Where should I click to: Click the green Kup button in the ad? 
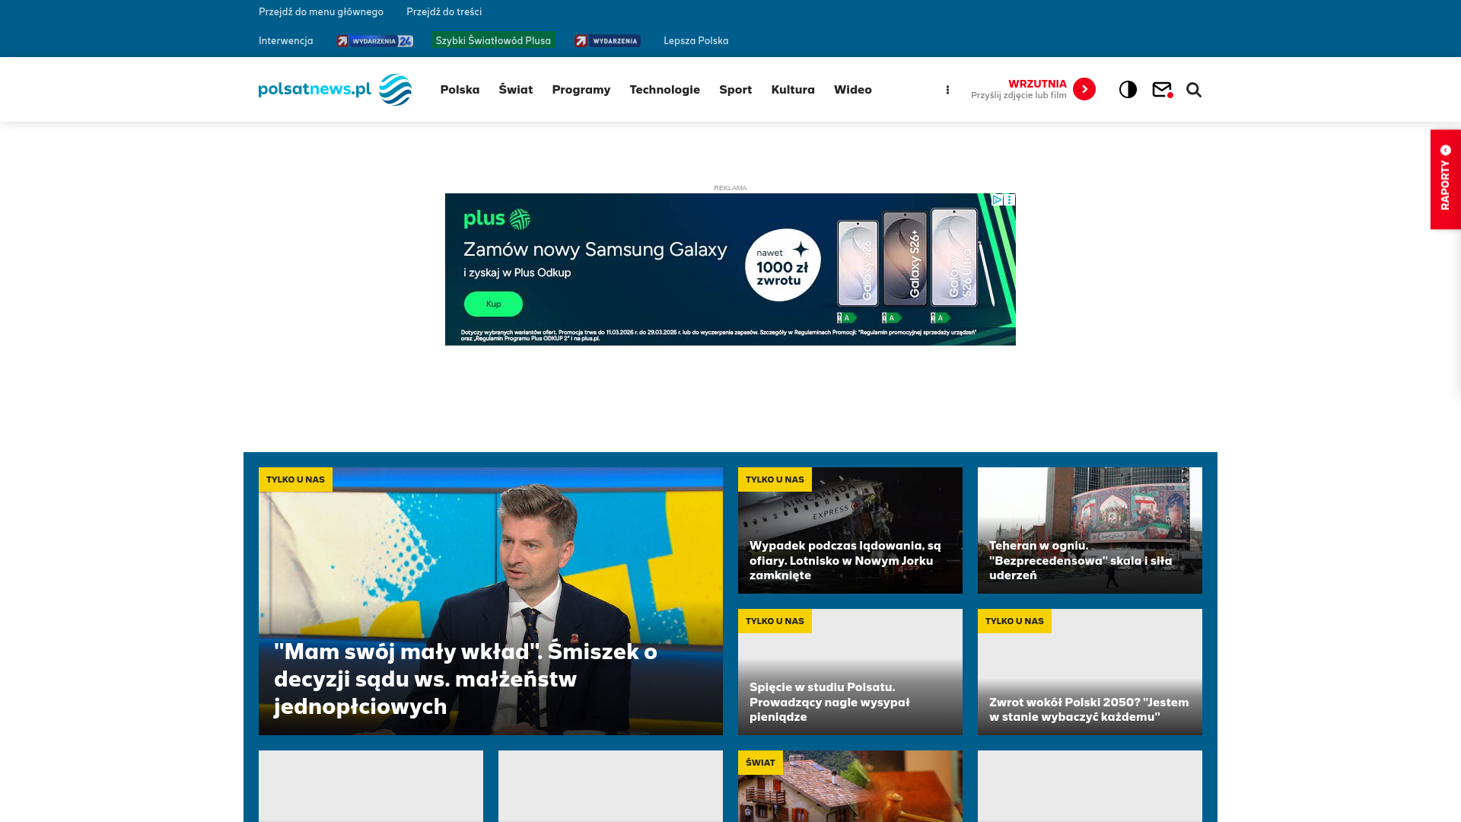click(x=493, y=304)
